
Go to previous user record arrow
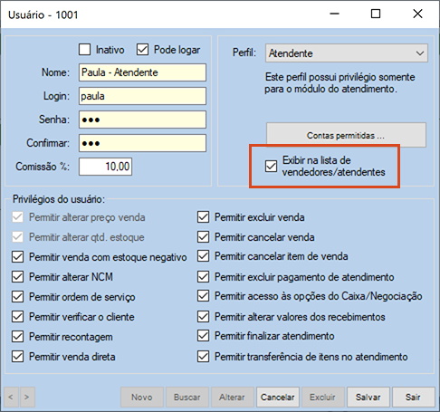[x=11, y=398]
